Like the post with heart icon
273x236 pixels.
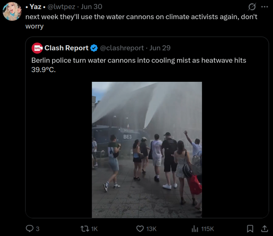[x=140, y=229]
